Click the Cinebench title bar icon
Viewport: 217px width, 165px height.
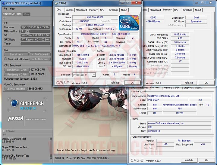(x=3, y=3)
